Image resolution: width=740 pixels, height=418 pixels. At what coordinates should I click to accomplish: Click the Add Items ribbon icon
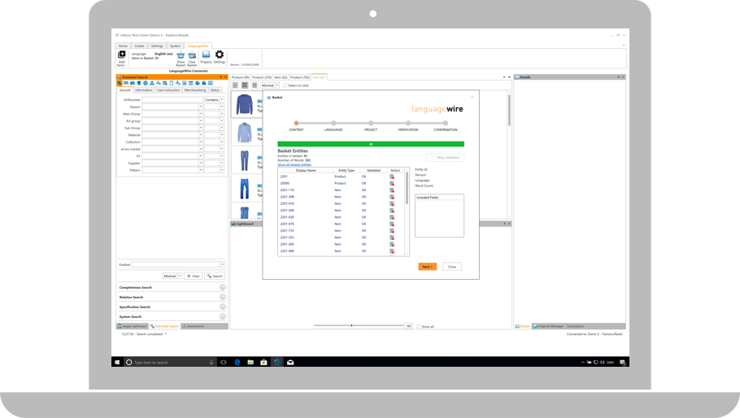point(121,55)
